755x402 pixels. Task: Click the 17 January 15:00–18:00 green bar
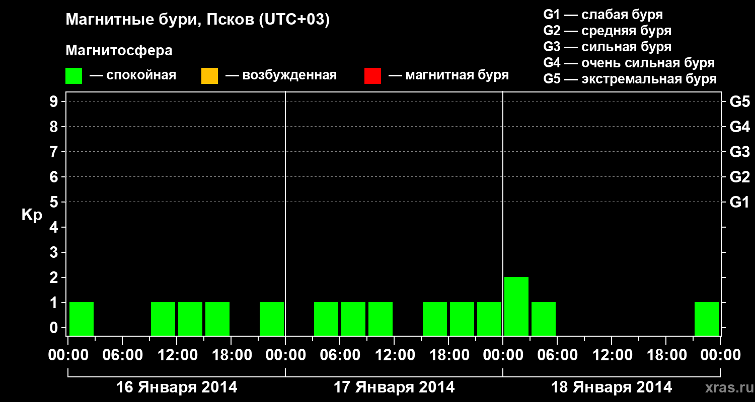pos(435,319)
